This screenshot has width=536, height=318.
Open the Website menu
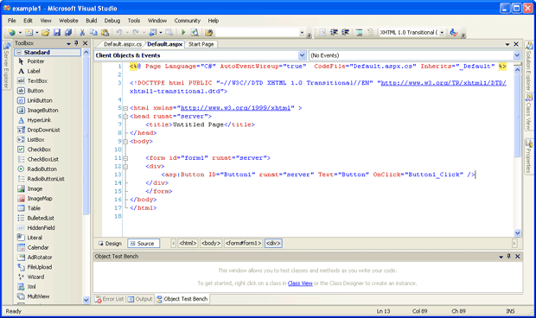68,21
